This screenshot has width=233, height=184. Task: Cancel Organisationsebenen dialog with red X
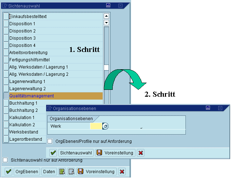(140, 153)
